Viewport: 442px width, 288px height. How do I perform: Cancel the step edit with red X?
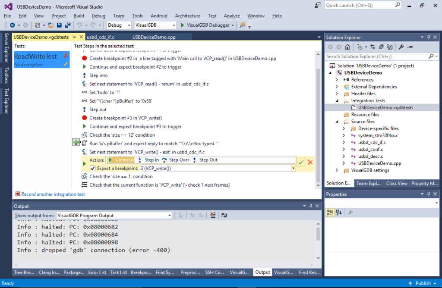point(310,162)
